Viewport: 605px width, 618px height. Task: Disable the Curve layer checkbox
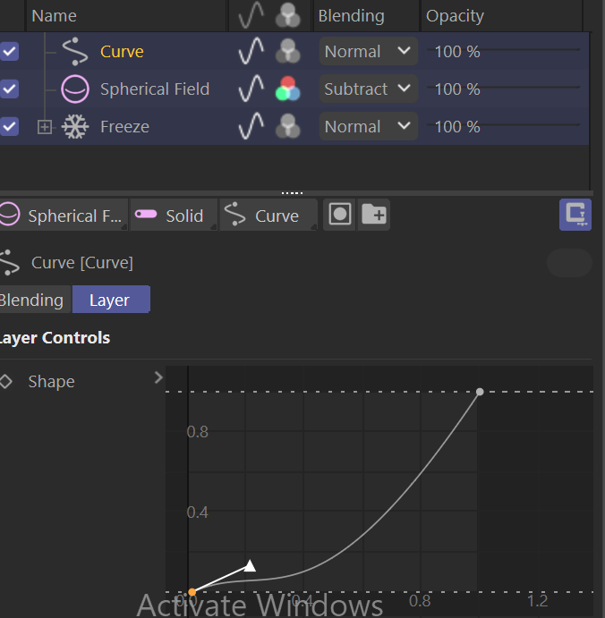(9, 52)
